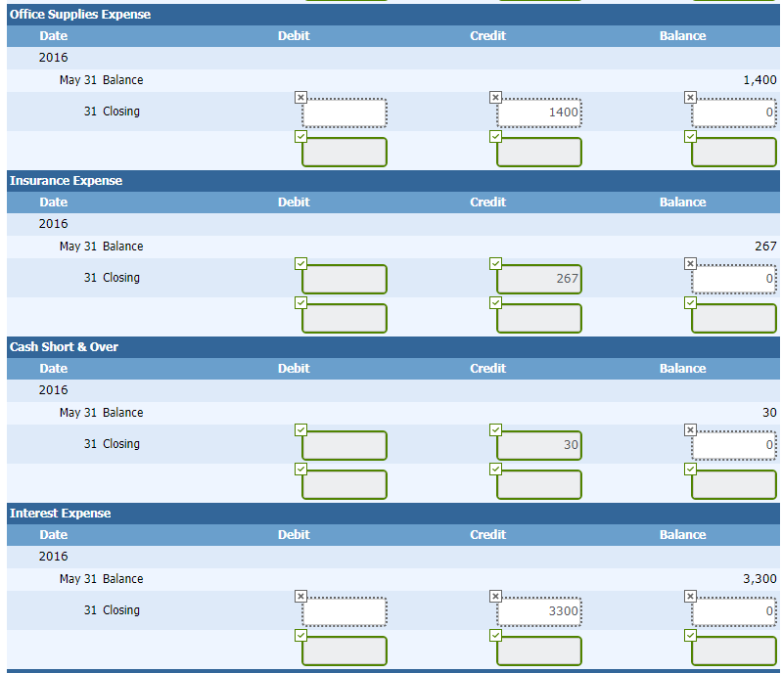The width and height of the screenshot is (782, 673).
Task: Click Cash Short & Over Closing debit field
Action: point(345,445)
